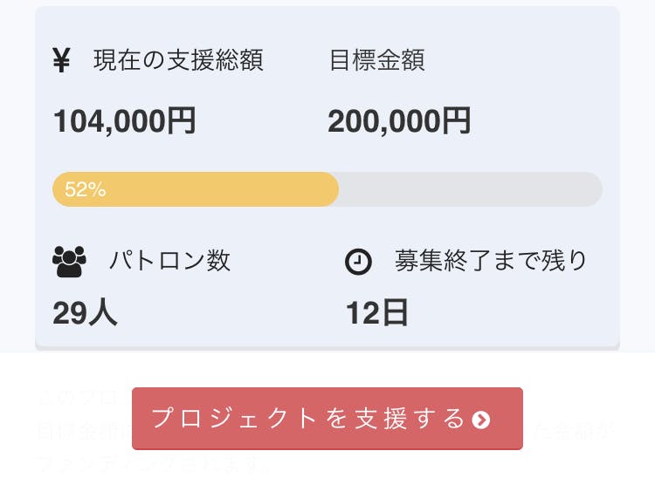
Task: Click the arrow icon in the support button
Action: [x=481, y=420]
